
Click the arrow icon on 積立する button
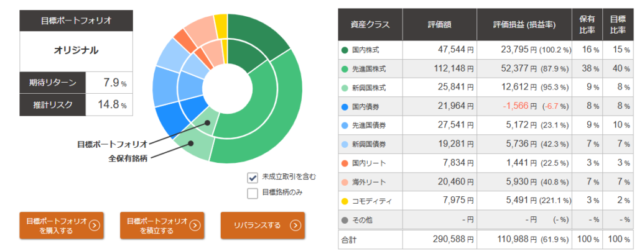pyautogui.click(x=195, y=226)
